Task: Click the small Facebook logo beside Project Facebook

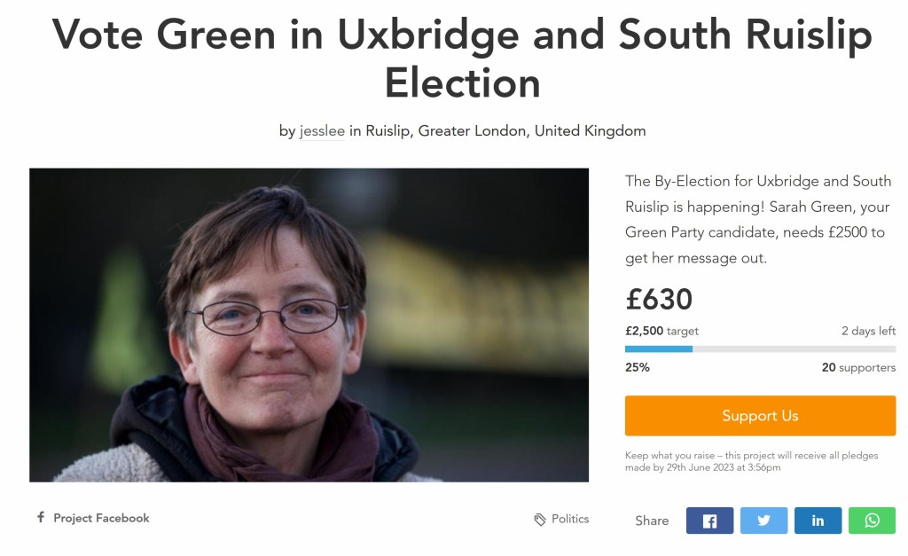Action: (41, 517)
